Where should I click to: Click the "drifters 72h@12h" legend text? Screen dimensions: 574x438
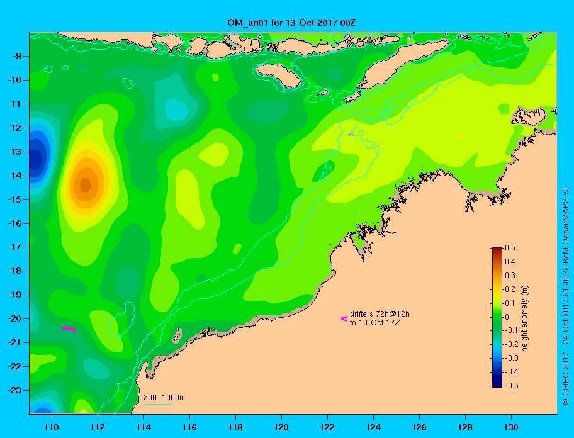tap(380, 314)
